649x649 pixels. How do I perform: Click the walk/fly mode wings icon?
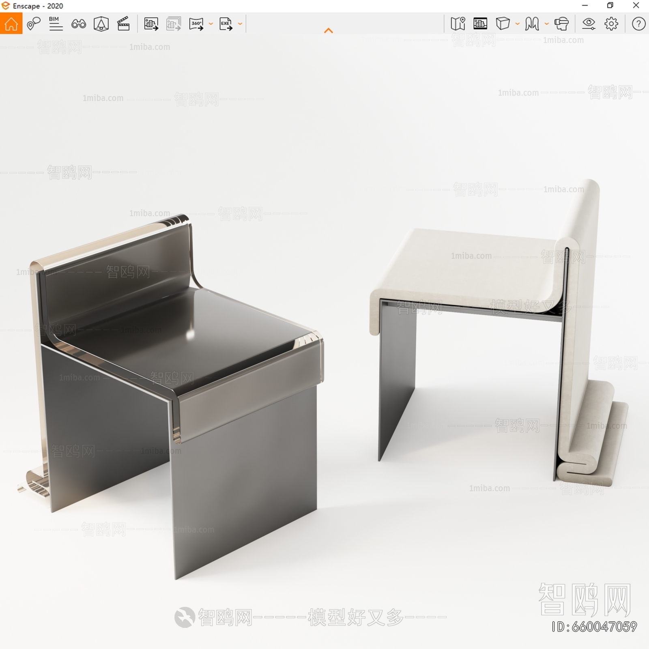pos(532,24)
